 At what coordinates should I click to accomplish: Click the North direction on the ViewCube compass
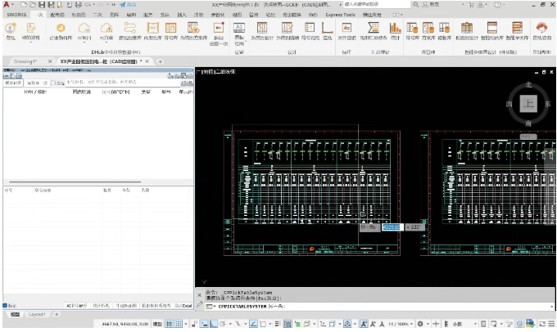click(x=528, y=85)
